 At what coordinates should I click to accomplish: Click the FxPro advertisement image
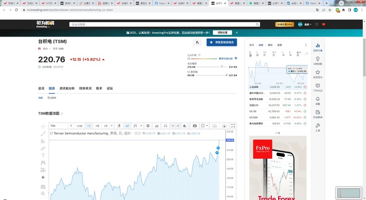pyautogui.click(x=278, y=168)
